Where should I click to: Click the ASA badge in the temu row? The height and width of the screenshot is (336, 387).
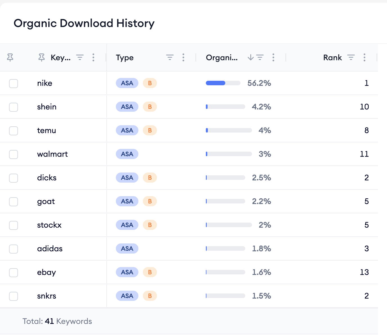point(127,130)
